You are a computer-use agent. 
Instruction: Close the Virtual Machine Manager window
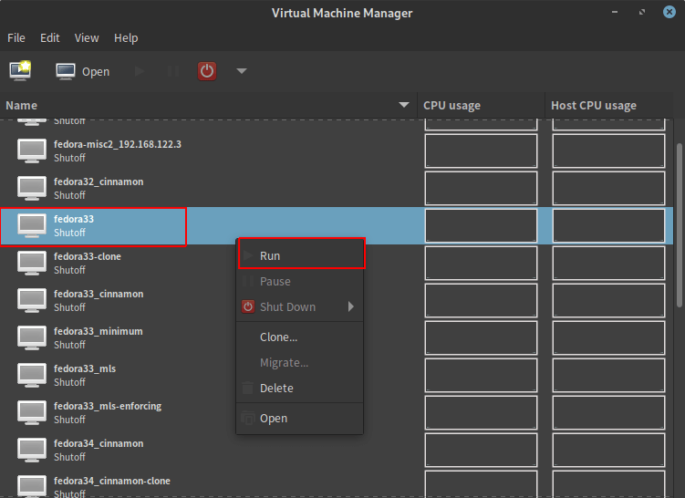669,12
